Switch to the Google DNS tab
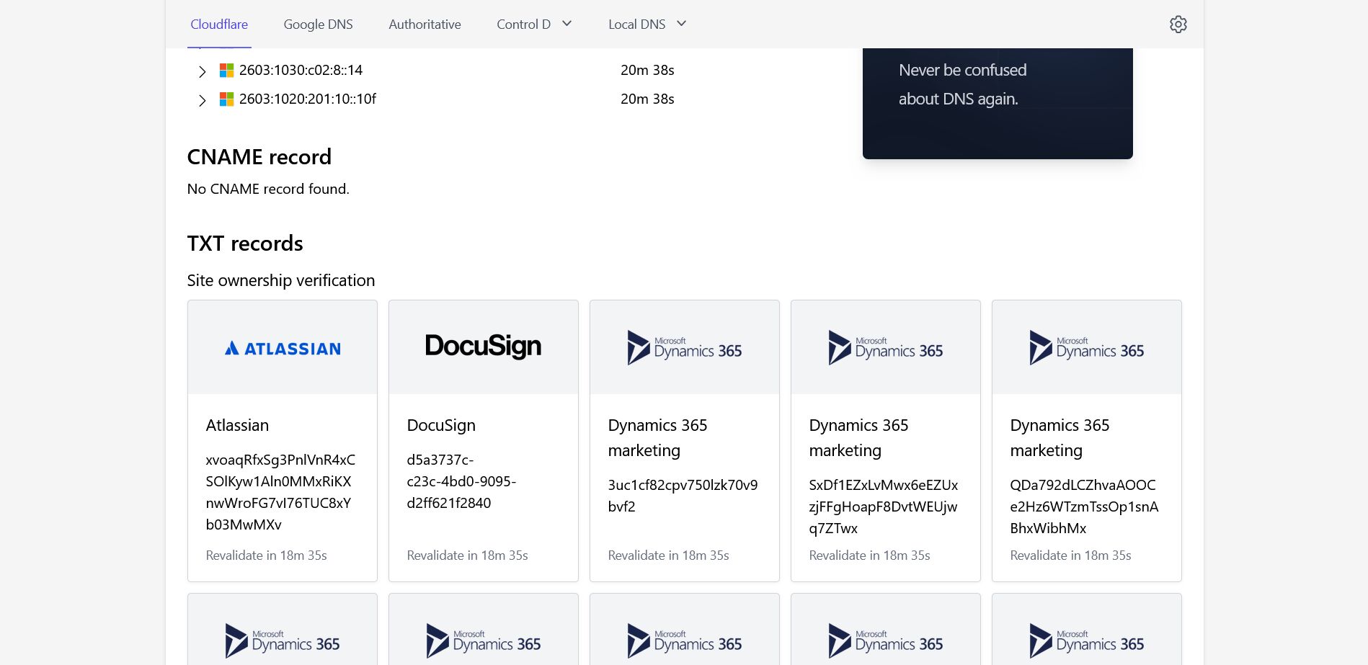The width and height of the screenshot is (1368, 665). click(x=318, y=24)
